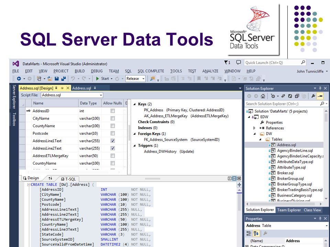Click the New Project toolbar icon
330x247 pixels.
(x=39, y=79)
